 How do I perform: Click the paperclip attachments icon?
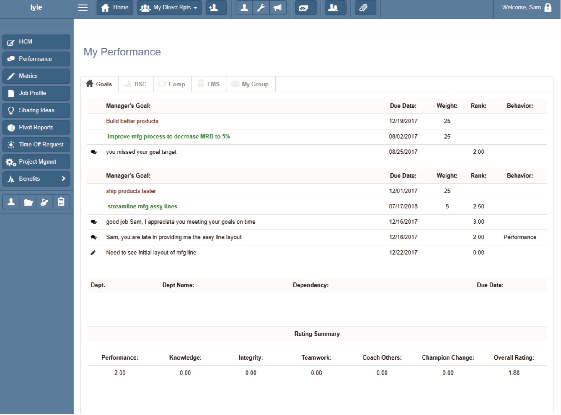point(366,8)
